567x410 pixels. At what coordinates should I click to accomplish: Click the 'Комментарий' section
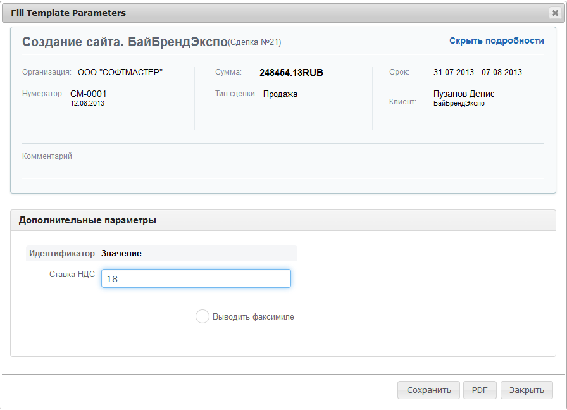pos(47,156)
